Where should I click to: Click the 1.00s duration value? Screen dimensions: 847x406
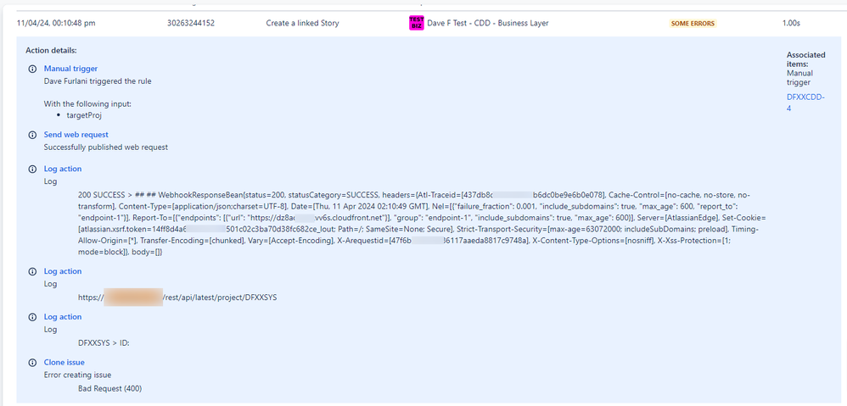791,23
